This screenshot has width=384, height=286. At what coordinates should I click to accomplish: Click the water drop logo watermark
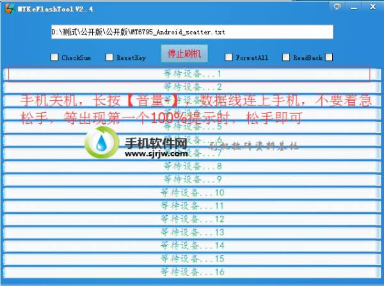point(102,144)
